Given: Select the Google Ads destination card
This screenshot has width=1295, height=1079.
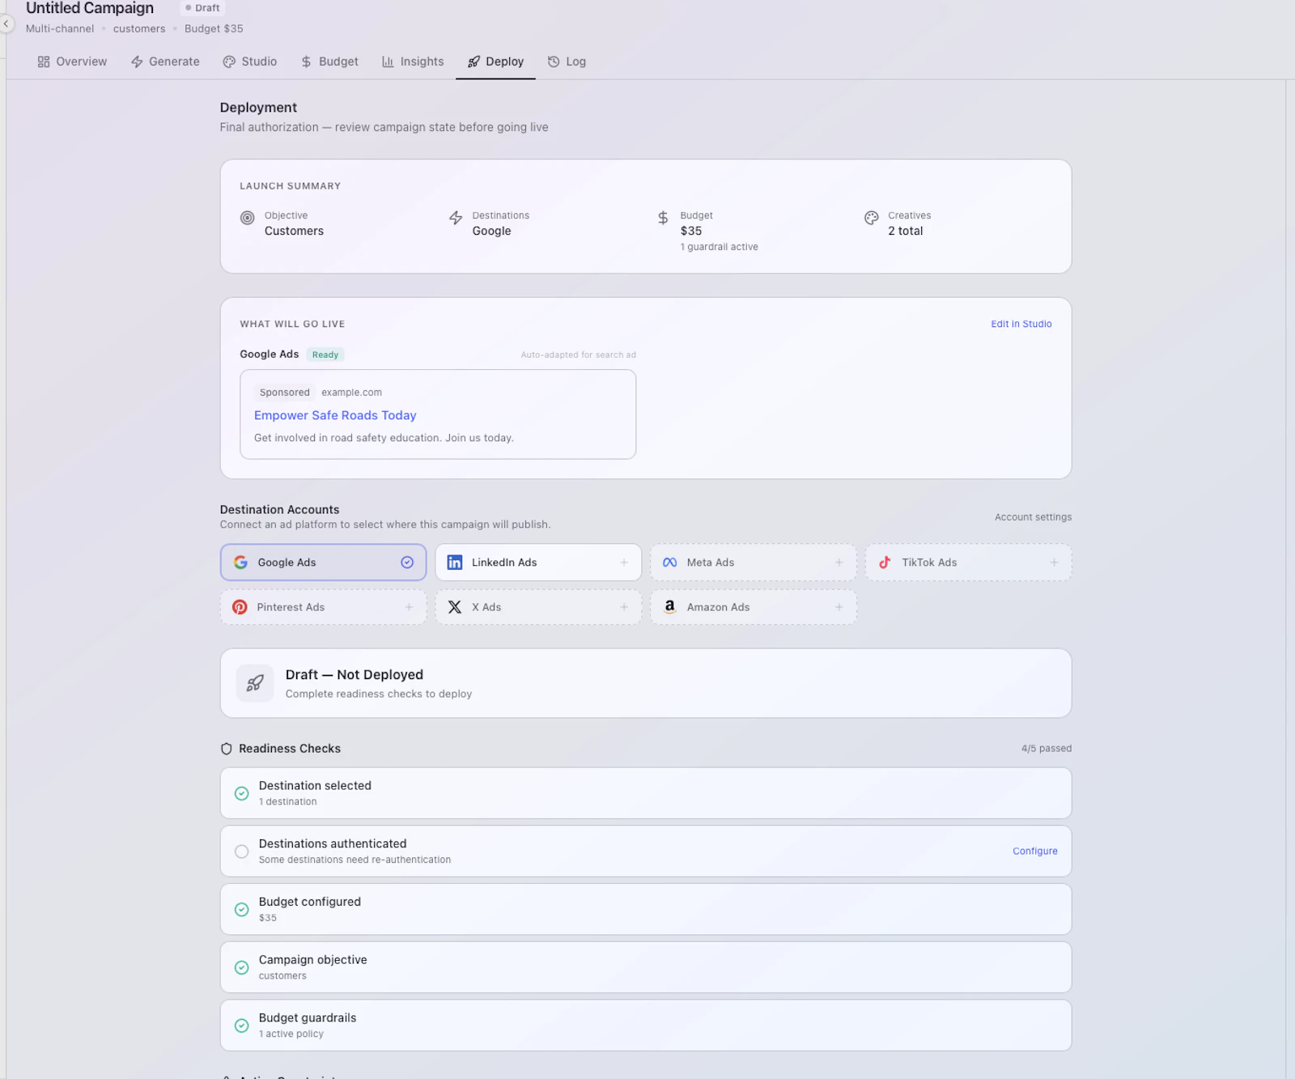Looking at the screenshot, I should coord(323,563).
